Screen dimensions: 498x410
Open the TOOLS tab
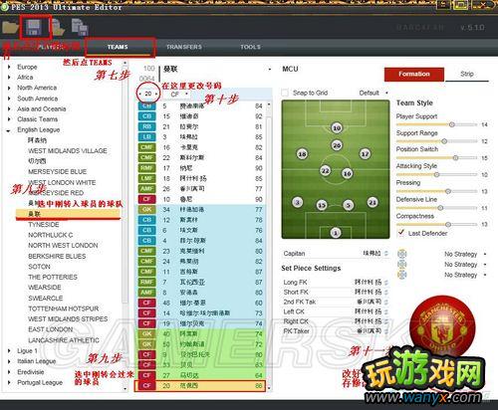pyautogui.click(x=250, y=47)
